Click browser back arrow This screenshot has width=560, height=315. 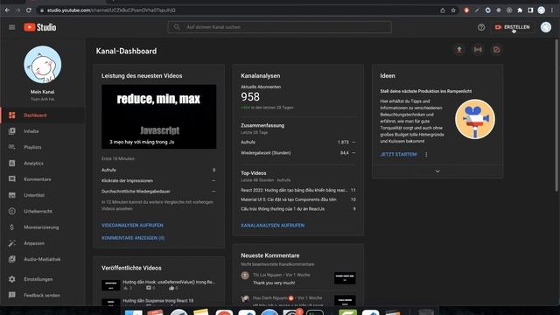click(8, 10)
